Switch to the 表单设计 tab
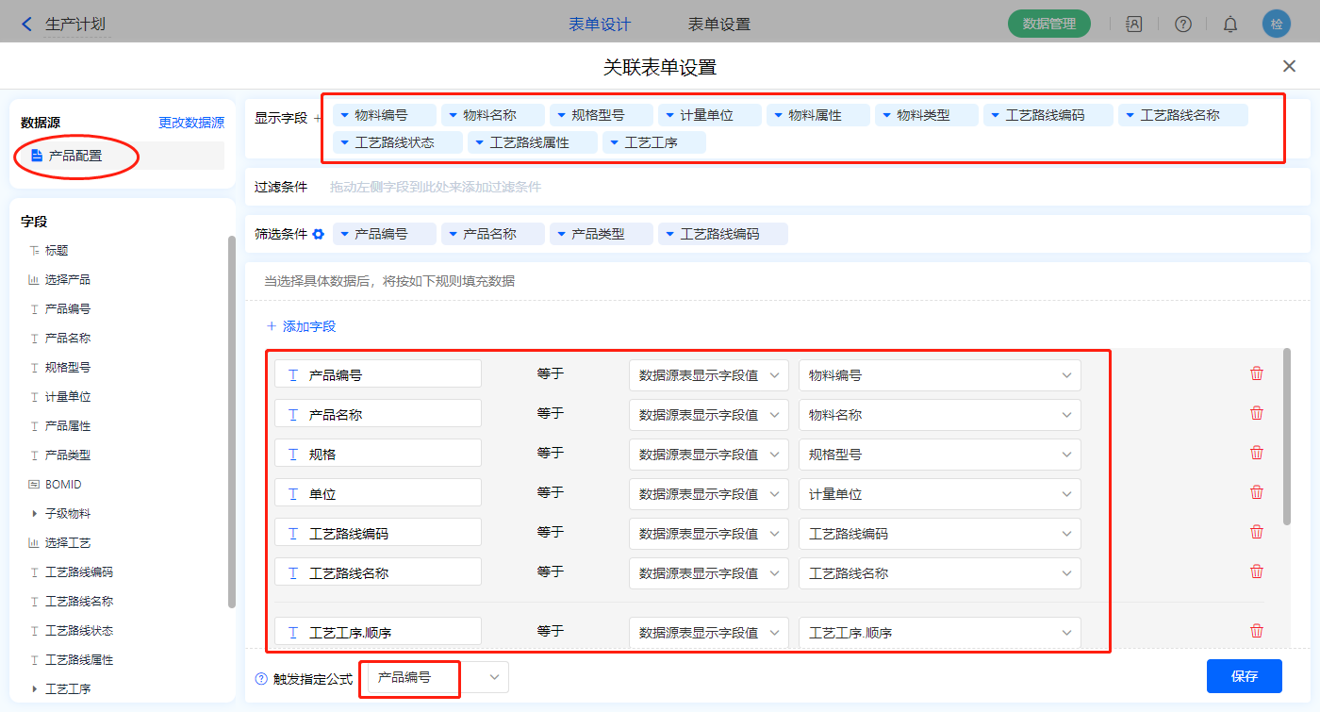The image size is (1320, 712). coord(600,25)
